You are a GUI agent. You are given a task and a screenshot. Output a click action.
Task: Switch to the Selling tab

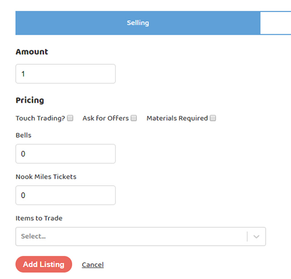click(x=138, y=23)
